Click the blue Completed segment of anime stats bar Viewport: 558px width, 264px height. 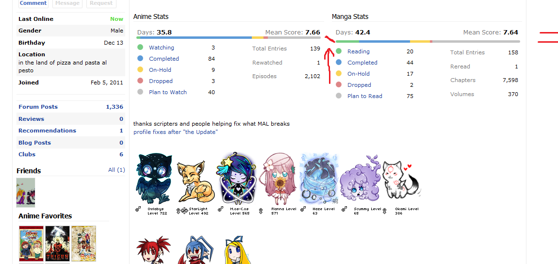tap(196, 37)
